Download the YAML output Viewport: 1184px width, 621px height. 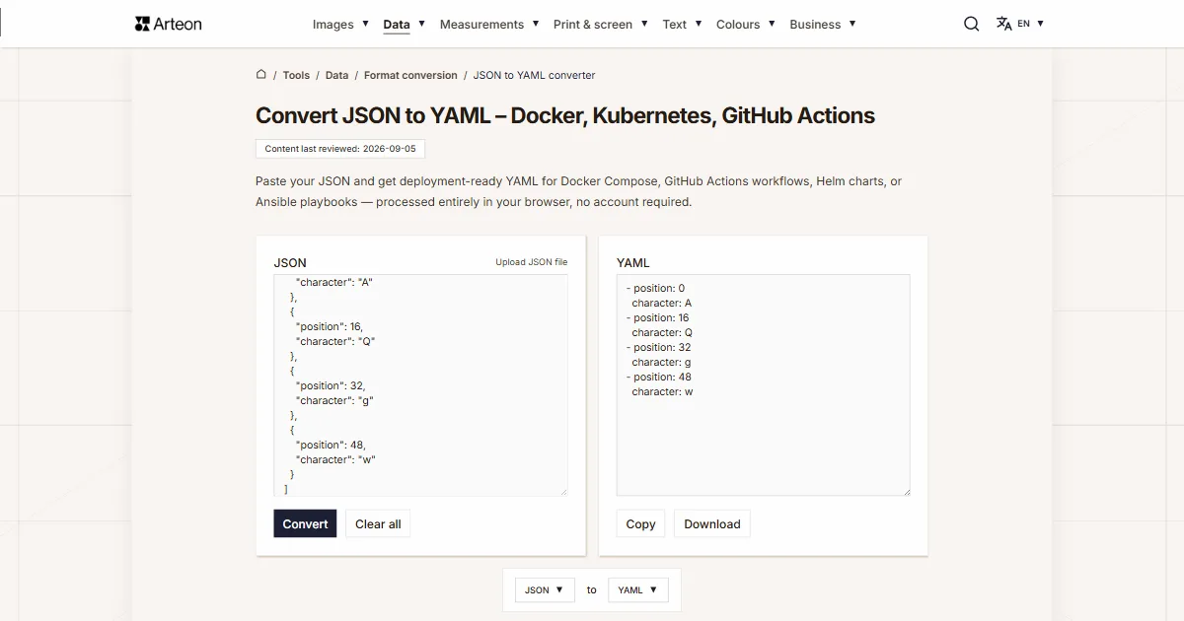pyautogui.click(x=711, y=523)
